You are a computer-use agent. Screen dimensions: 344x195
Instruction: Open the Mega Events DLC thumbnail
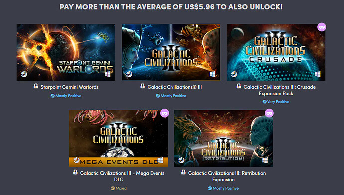(x=119, y=138)
